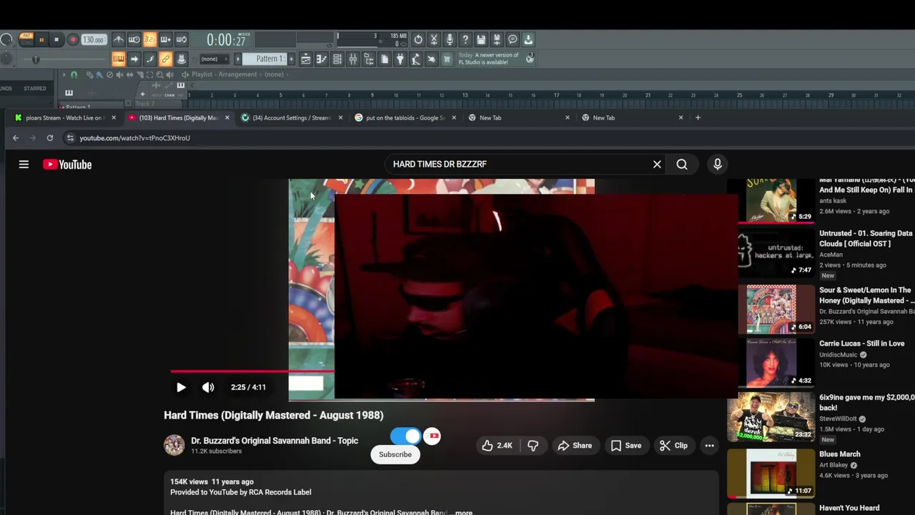Toggle the highlighted link icon in FL Studio
Image resolution: width=915 pixels, height=515 pixels.
tap(165, 59)
